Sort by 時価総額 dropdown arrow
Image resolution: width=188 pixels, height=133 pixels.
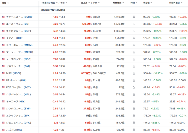pyautogui.click(x=123, y=3)
